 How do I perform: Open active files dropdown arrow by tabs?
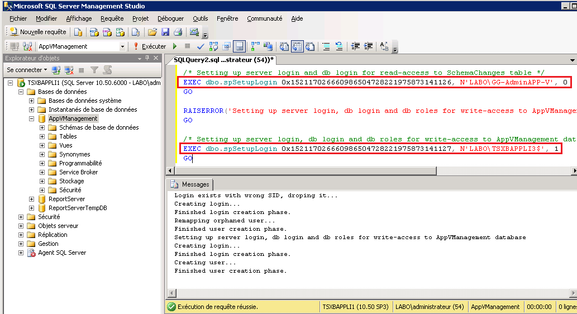click(572, 60)
